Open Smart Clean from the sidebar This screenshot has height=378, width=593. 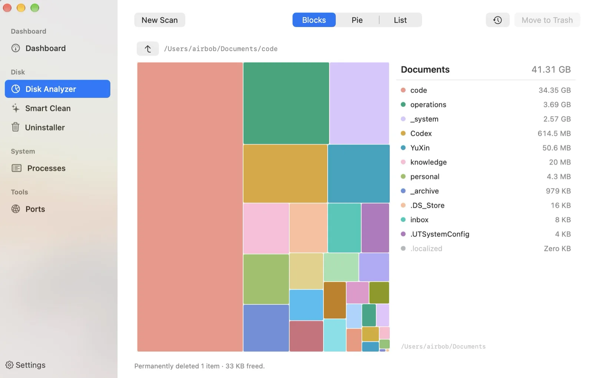pos(57,108)
